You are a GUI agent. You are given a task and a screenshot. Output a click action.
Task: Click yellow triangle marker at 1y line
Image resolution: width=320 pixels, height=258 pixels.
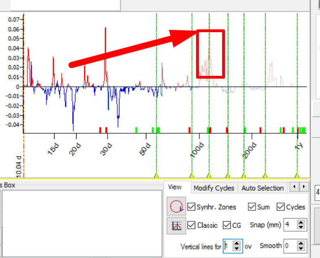[x=297, y=176]
